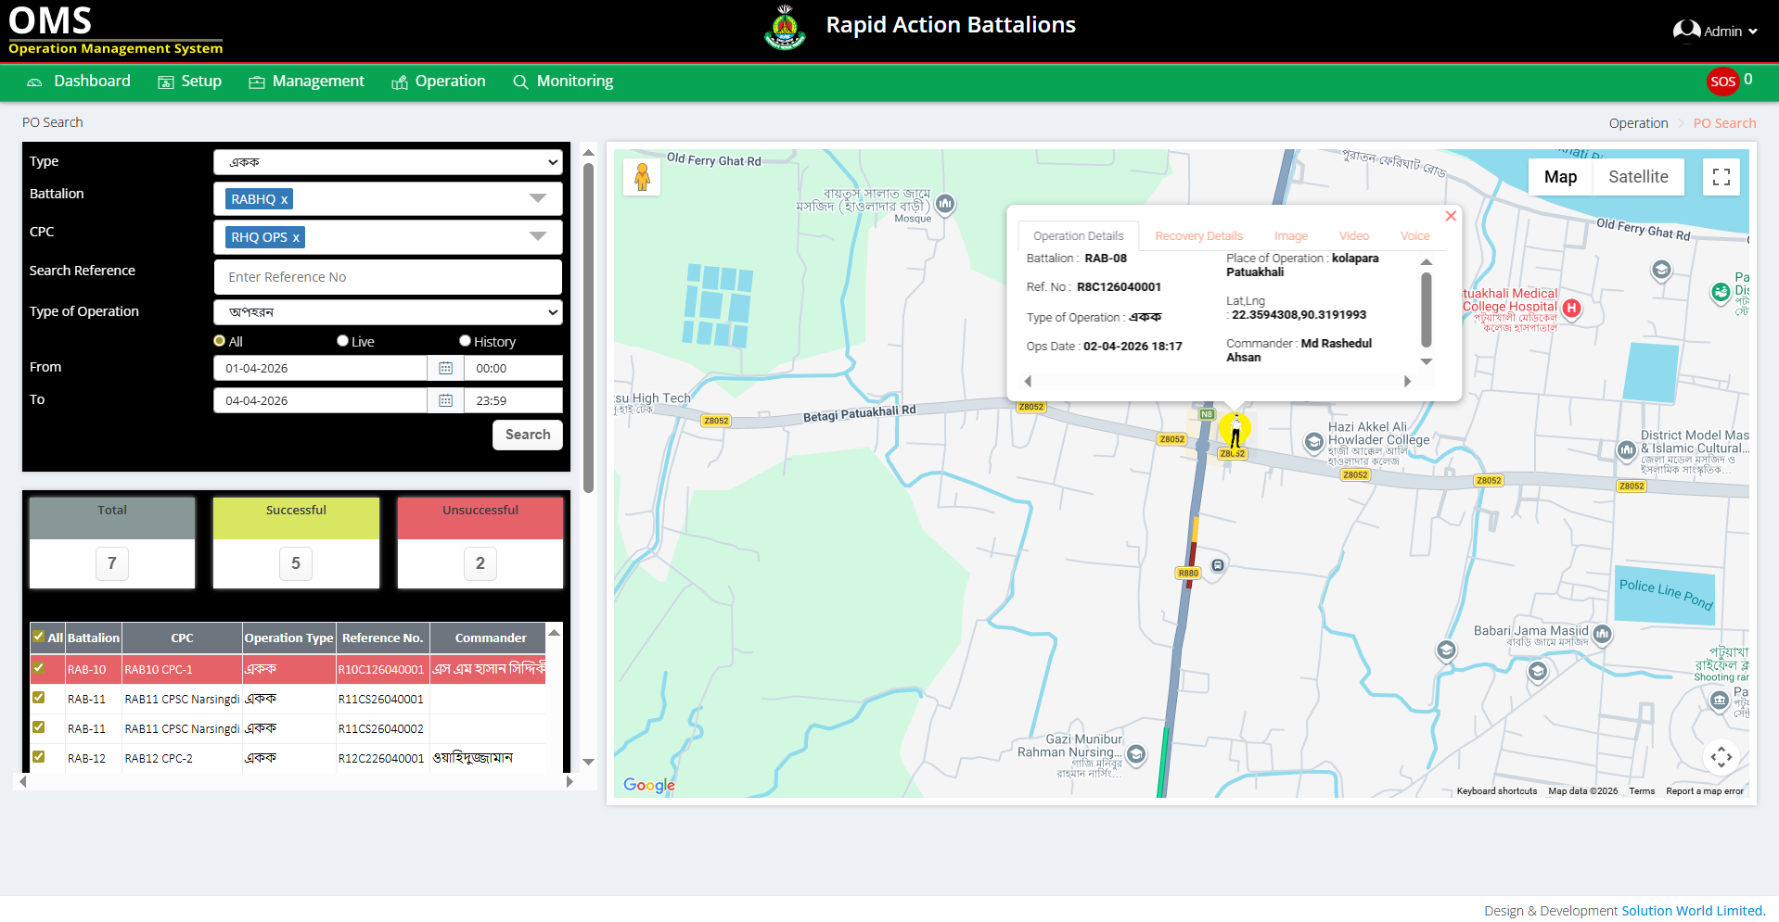
Task: Open the Monitoring menu
Action: pyautogui.click(x=563, y=82)
